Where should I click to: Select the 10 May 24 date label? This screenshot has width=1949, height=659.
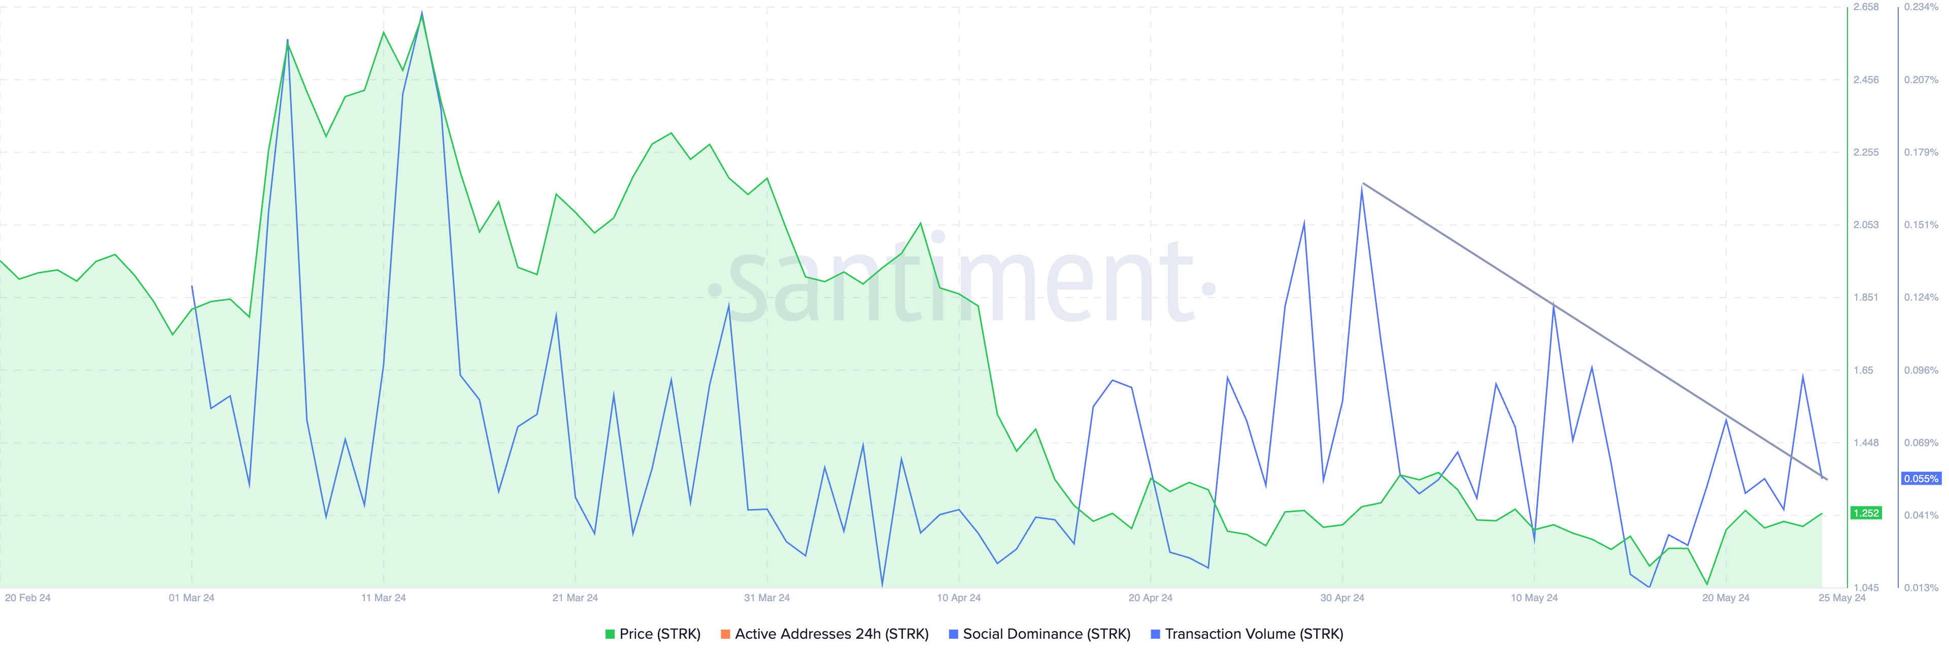(x=1534, y=598)
